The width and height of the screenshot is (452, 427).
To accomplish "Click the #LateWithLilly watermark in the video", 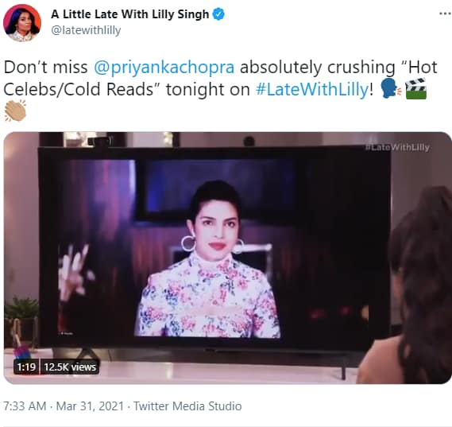I will click(x=397, y=147).
